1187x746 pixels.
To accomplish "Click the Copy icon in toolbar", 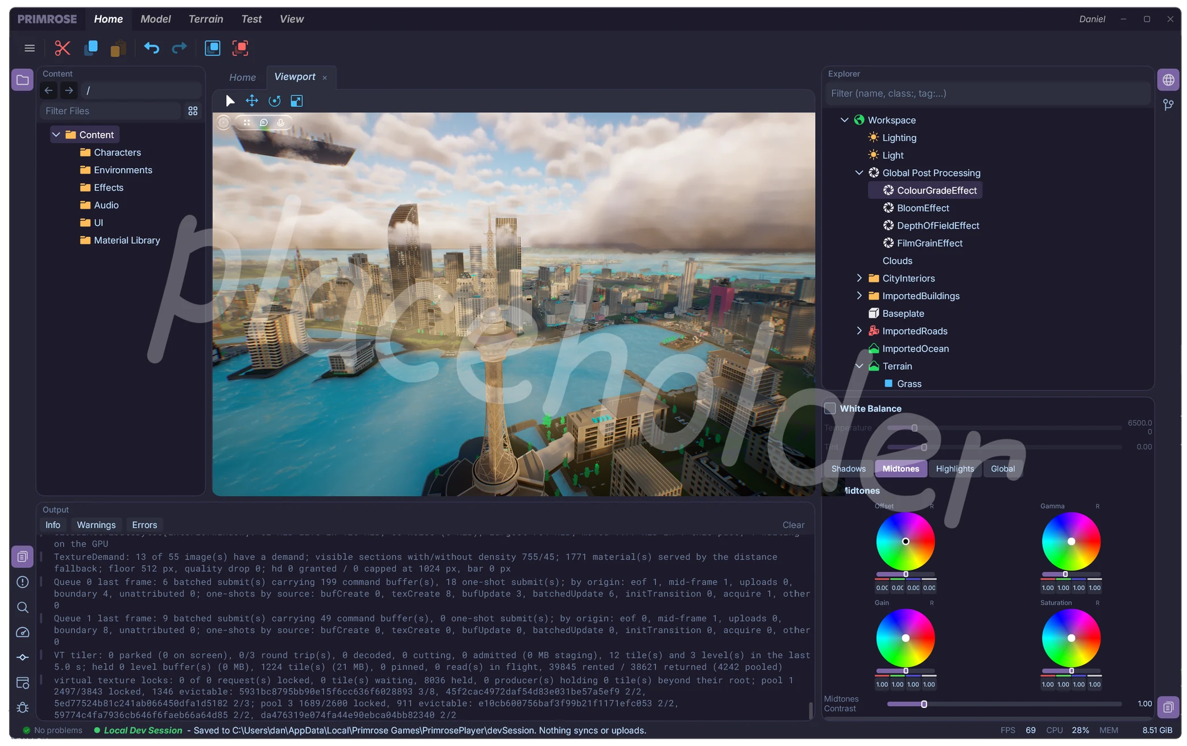I will (x=91, y=48).
